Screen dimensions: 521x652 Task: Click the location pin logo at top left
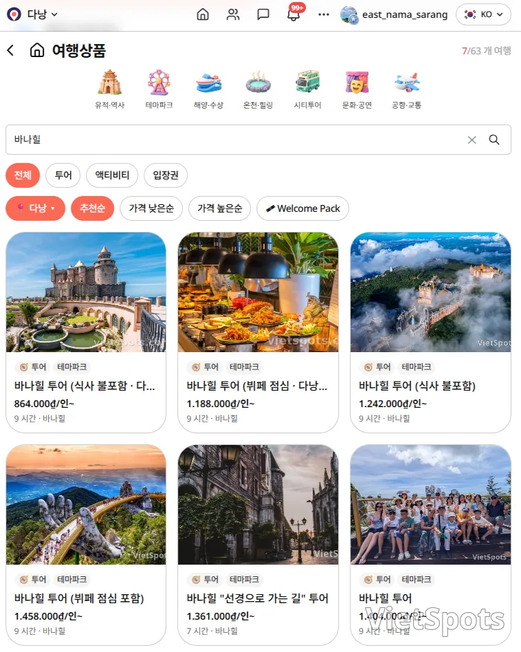[x=14, y=14]
